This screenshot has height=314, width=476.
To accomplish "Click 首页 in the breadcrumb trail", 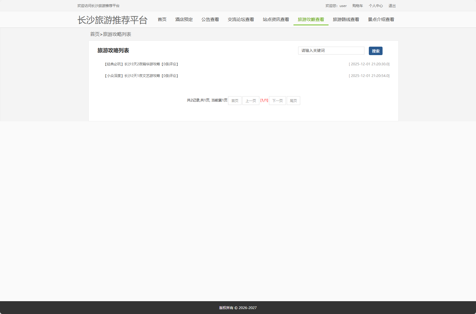I will pyautogui.click(x=94, y=34).
